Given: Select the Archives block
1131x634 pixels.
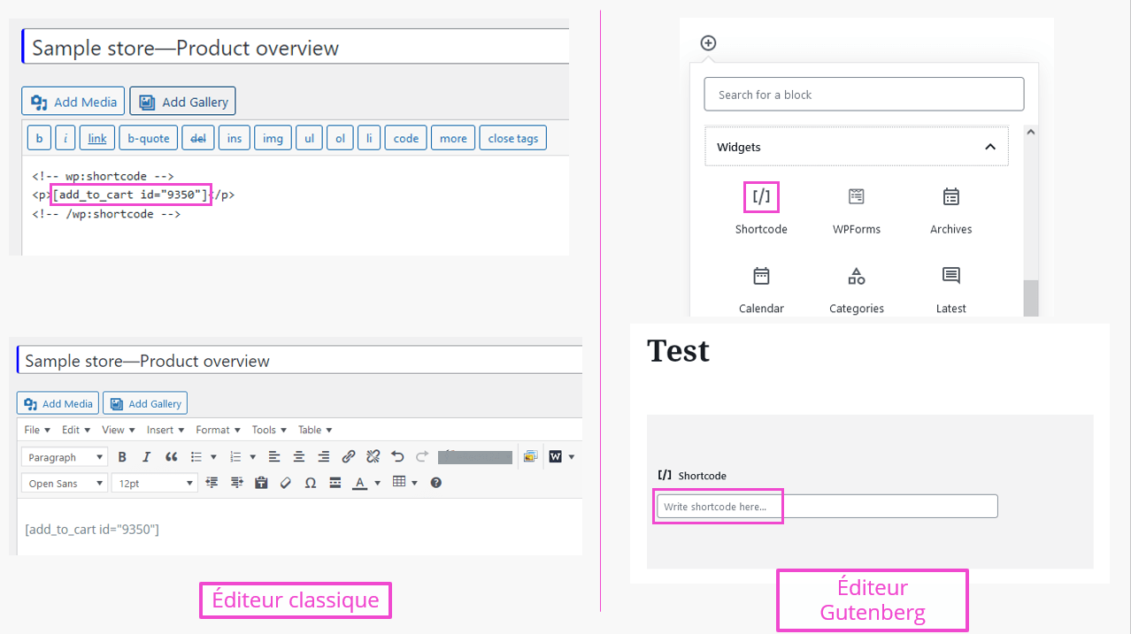Looking at the screenshot, I should click(x=951, y=210).
